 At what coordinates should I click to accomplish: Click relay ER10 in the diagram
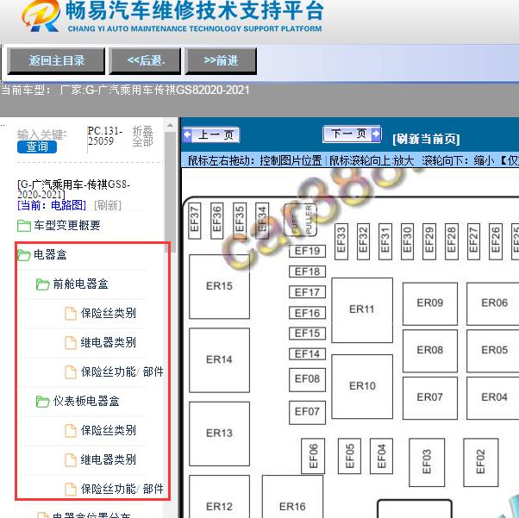[362, 386]
